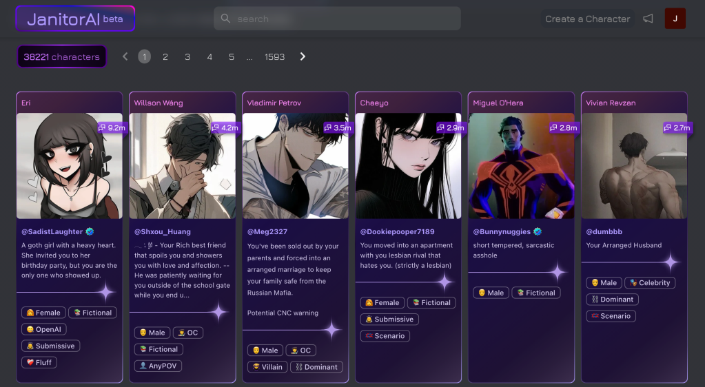
Task: Select page 5 in pagination
Action: 232,56
